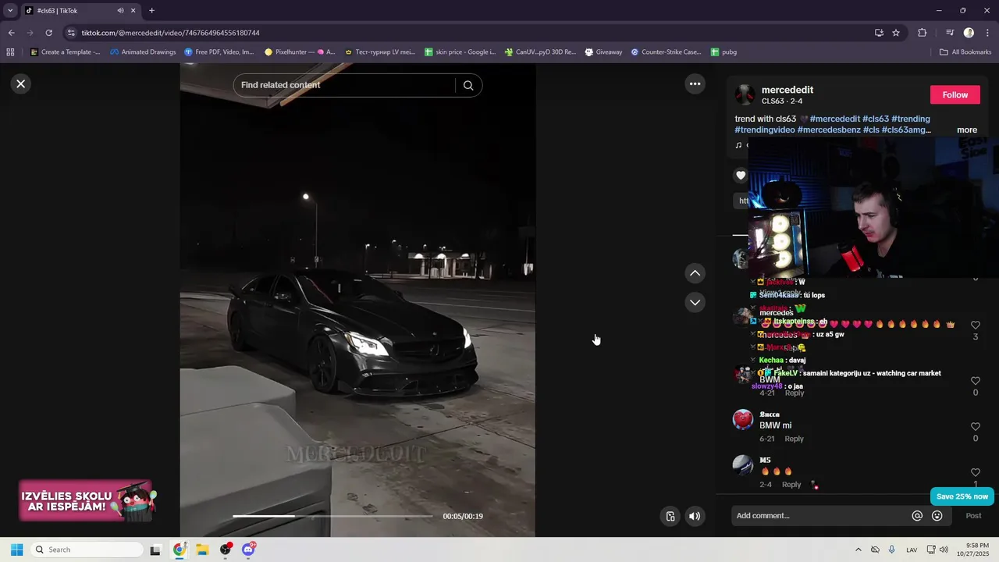Open the Chrome tab search dropdown
This screenshot has height=562, width=999.
tap(10, 10)
